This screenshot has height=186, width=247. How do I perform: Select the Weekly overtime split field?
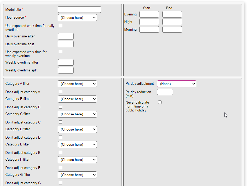[x=66, y=70]
